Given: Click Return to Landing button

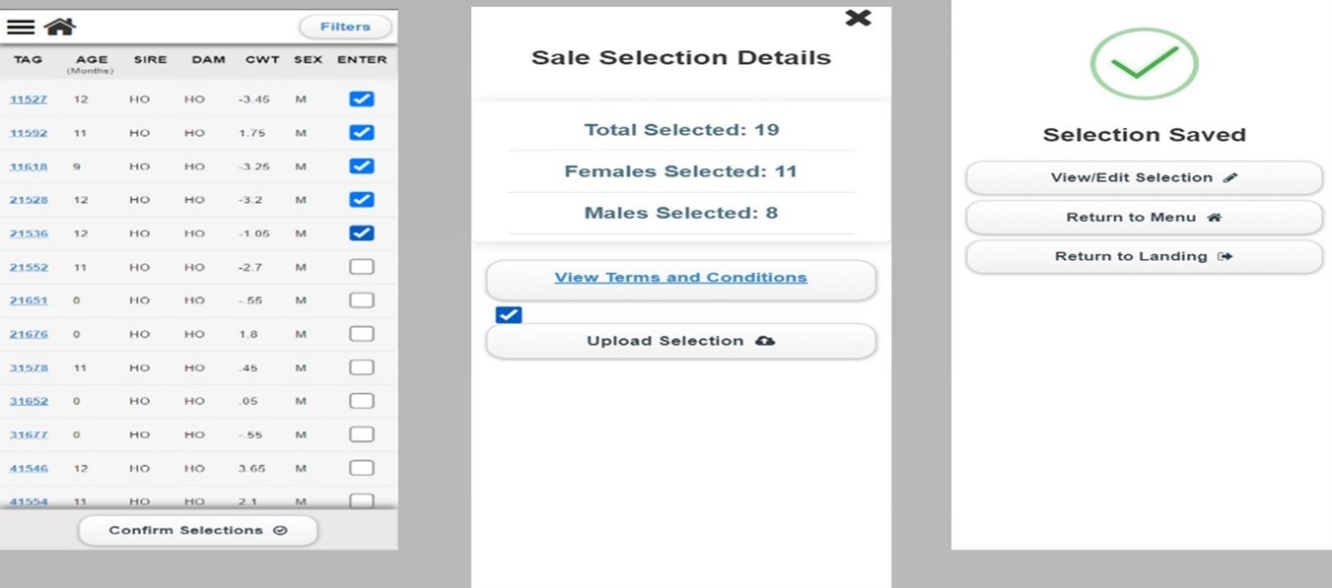Looking at the screenshot, I should 1144,256.
